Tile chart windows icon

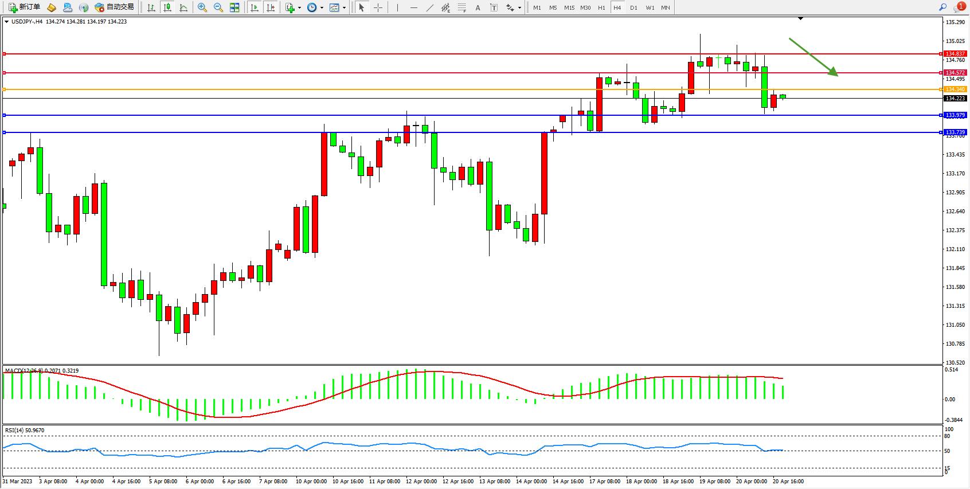[234, 7]
